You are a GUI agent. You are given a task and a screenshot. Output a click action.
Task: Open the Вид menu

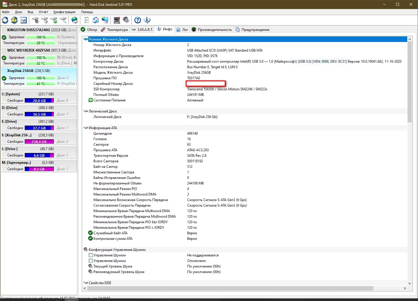coord(30,12)
